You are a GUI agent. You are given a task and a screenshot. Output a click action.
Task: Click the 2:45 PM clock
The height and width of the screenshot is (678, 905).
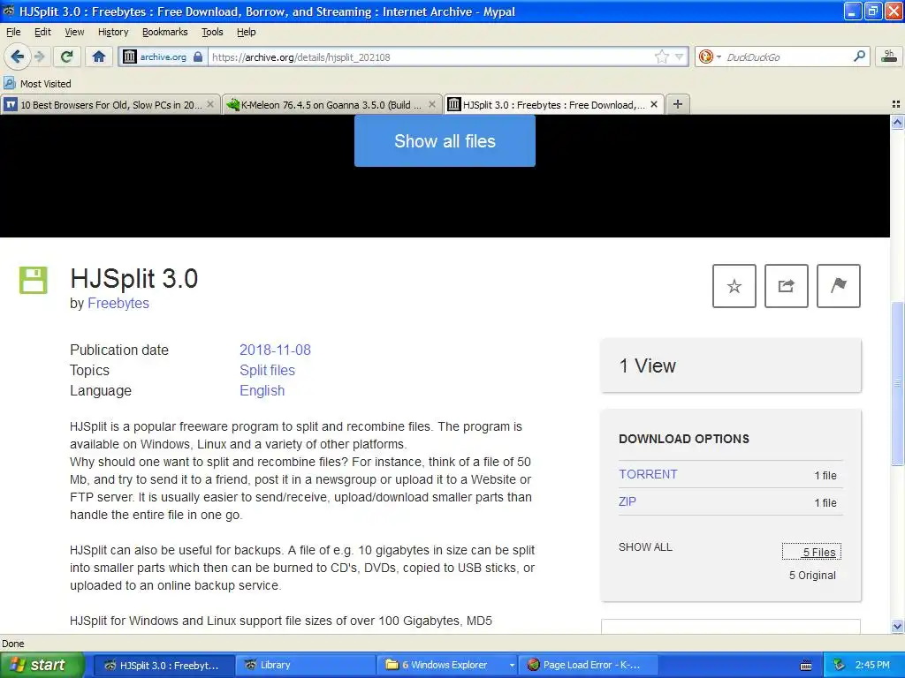point(872,665)
